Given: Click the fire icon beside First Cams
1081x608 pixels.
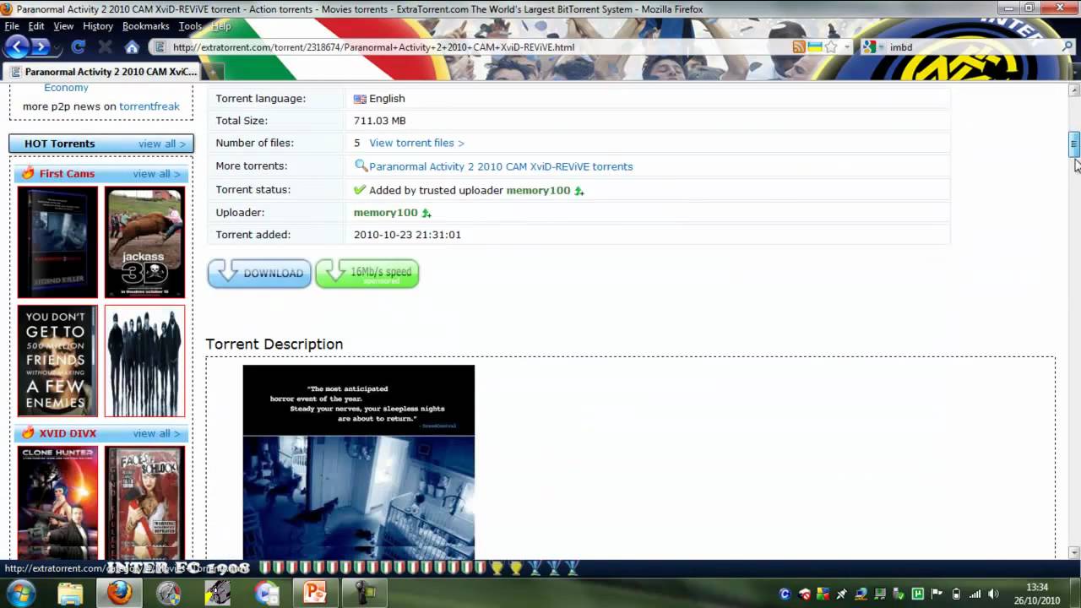Looking at the screenshot, I should (28, 173).
